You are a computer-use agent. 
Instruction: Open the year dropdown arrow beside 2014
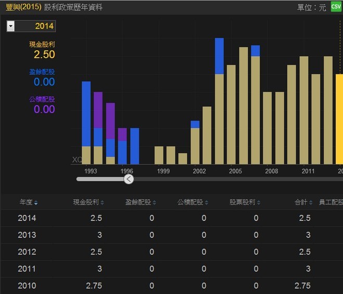(10, 27)
